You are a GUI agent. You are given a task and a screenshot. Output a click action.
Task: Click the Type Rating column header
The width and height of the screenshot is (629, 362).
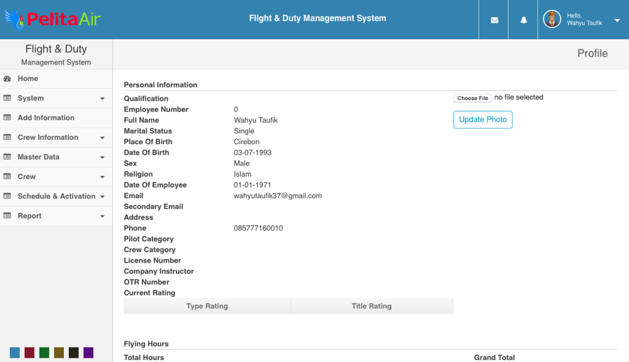[x=207, y=306]
